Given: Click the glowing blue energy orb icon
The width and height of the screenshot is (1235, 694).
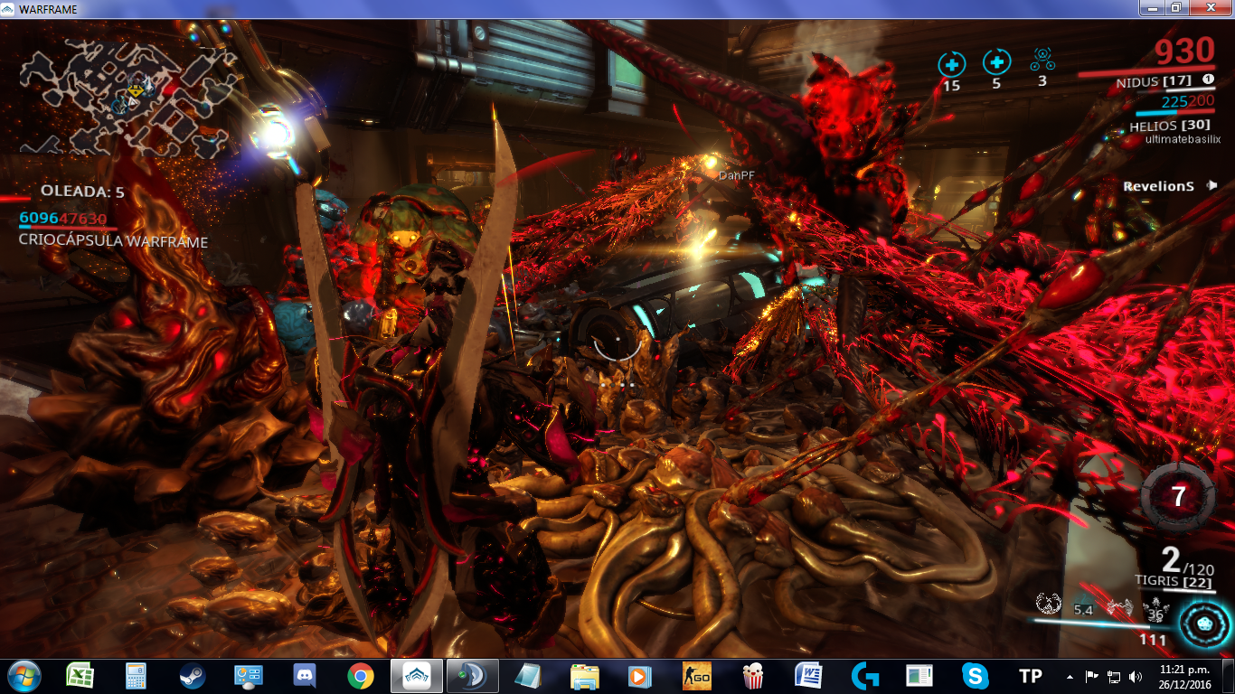Looking at the screenshot, I should [1202, 624].
